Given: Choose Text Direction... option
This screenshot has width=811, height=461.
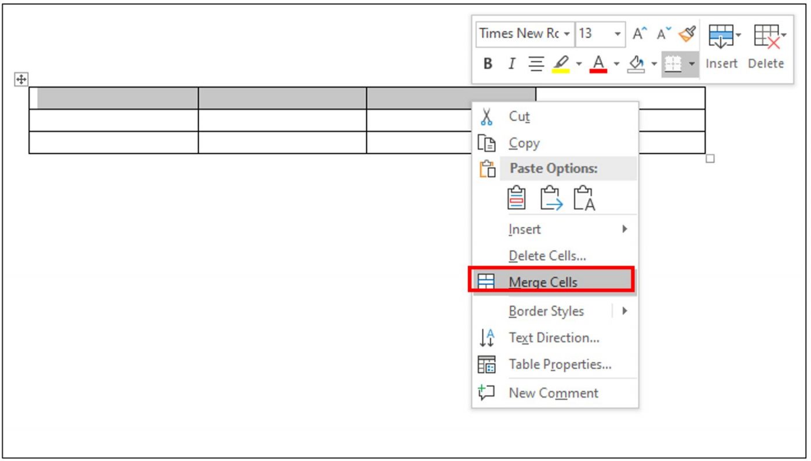Looking at the screenshot, I should [555, 337].
